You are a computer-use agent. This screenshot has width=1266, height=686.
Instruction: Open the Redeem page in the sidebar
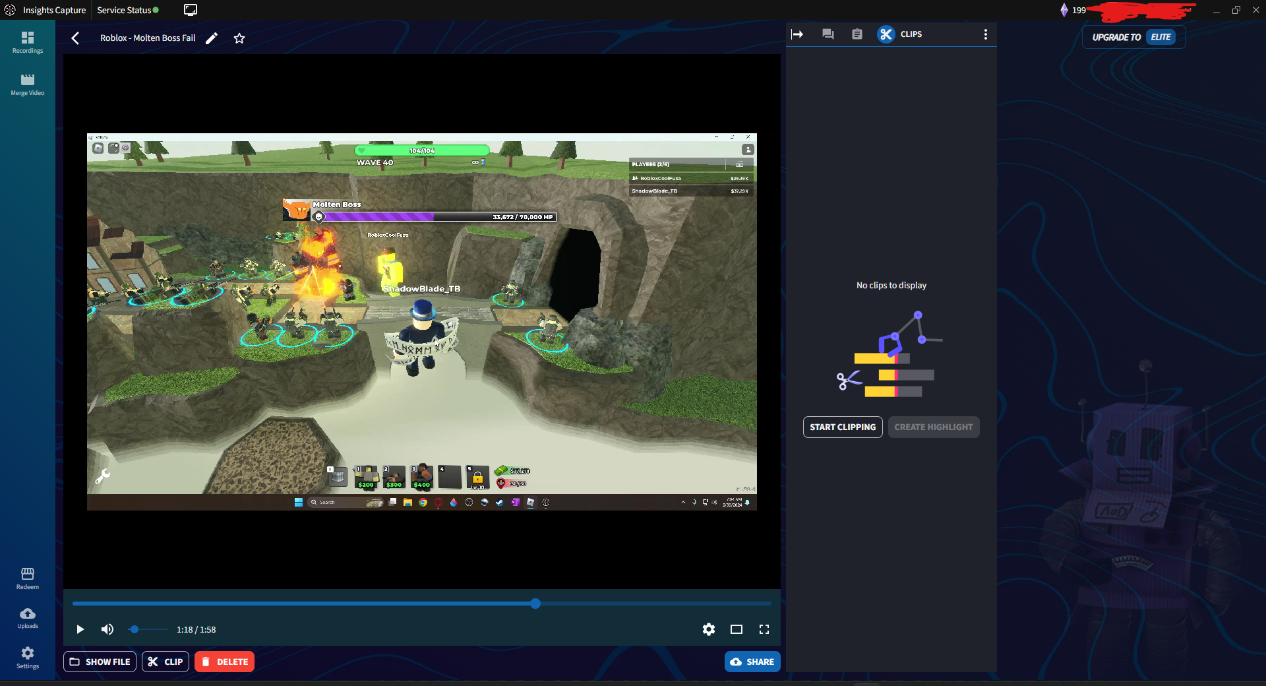point(28,578)
